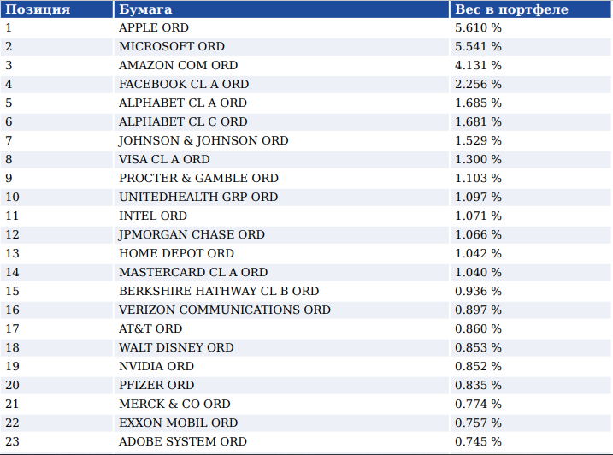Viewport: 613px width, 455px height.
Task: Select the APPLE ORD cell
Action: point(281,27)
